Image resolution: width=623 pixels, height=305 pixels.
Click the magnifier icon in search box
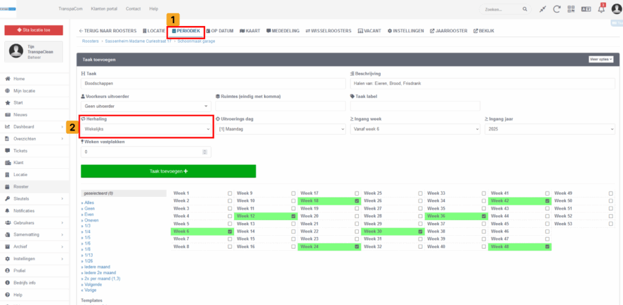(x=524, y=9)
